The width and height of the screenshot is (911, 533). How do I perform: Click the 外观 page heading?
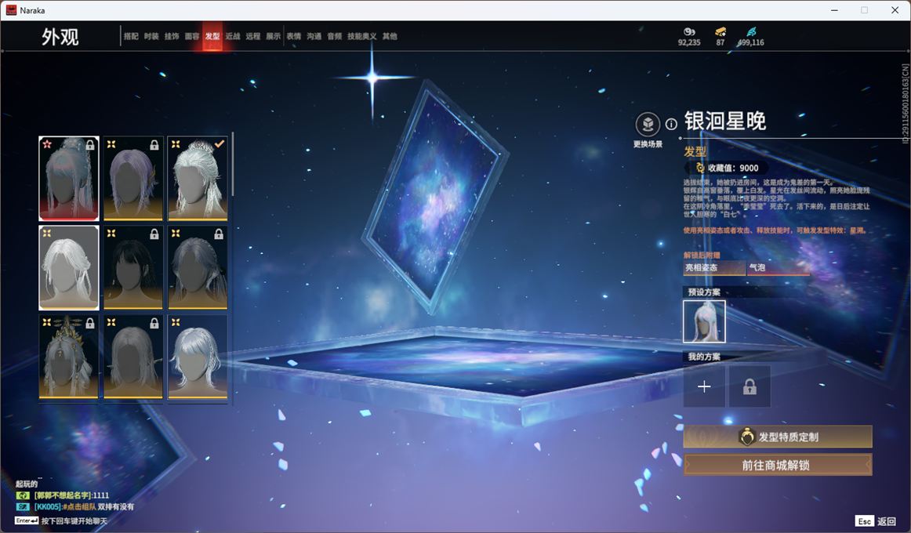60,37
